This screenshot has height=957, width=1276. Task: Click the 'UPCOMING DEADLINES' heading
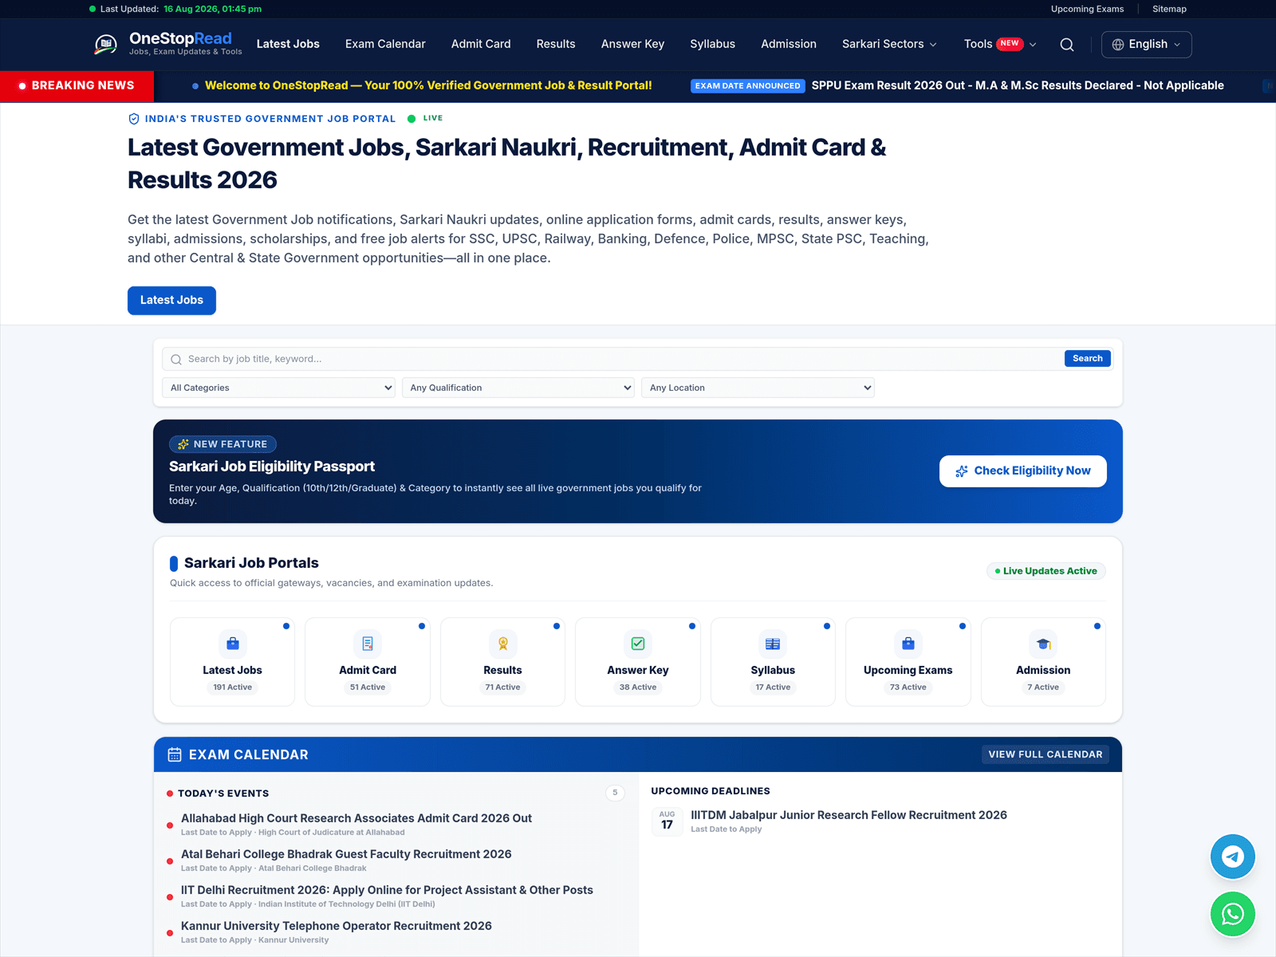[711, 791]
